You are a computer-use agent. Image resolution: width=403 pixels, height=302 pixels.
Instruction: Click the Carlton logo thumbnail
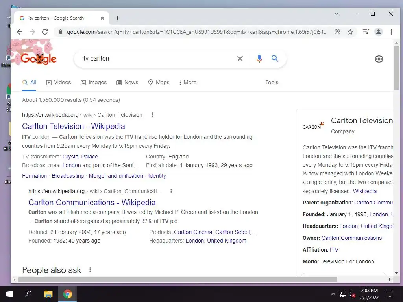click(313, 125)
